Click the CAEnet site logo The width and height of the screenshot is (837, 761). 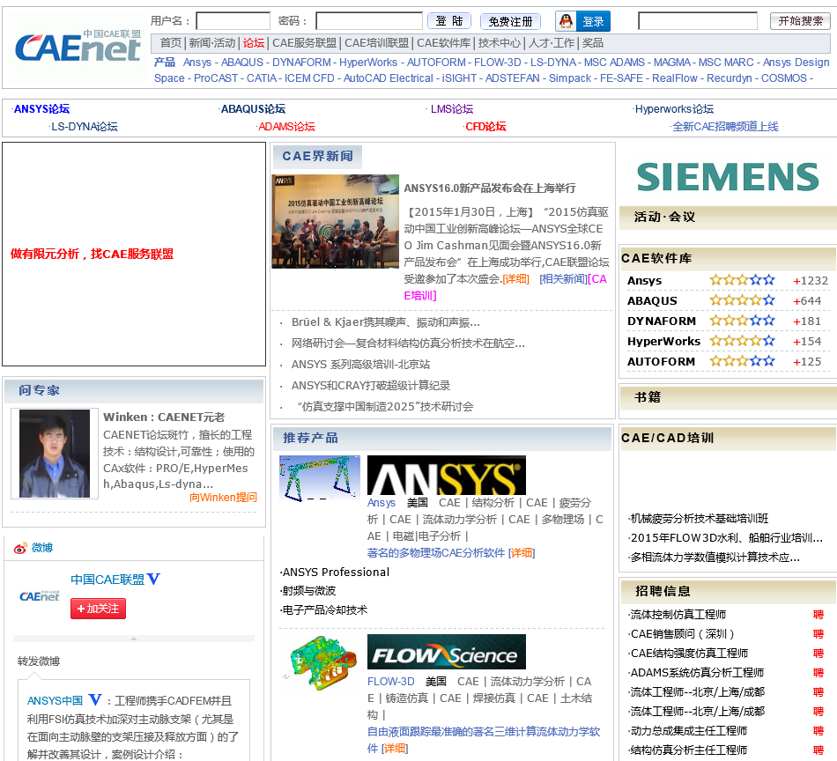78,46
